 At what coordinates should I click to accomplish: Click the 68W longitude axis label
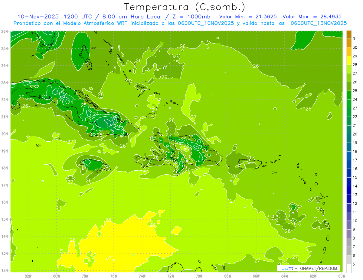[x=227, y=276]
